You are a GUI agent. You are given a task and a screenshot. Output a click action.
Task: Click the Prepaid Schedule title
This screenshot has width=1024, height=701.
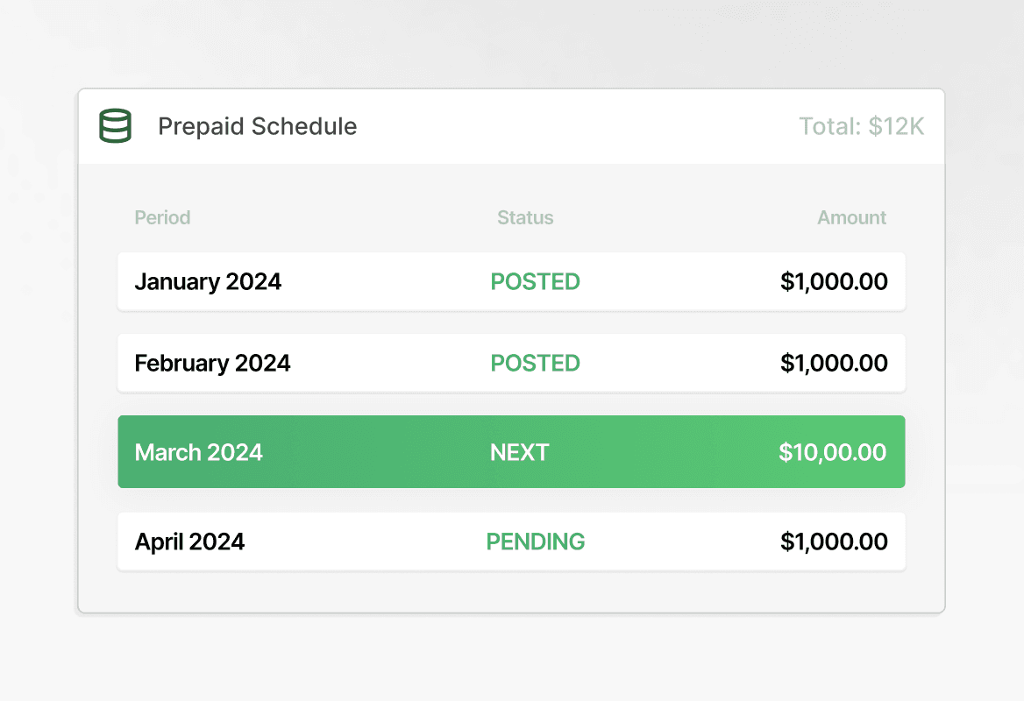pyautogui.click(x=257, y=126)
